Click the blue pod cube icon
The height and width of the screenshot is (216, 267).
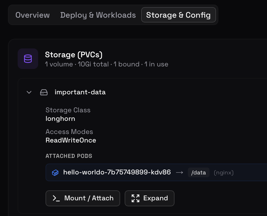pos(55,172)
